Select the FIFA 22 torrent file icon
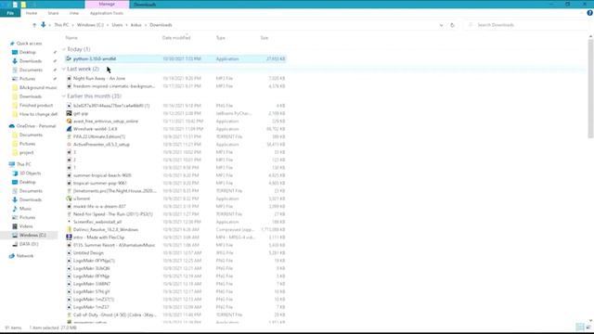Image resolution: width=594 pixels, height=334 pixels. point(69,136)
